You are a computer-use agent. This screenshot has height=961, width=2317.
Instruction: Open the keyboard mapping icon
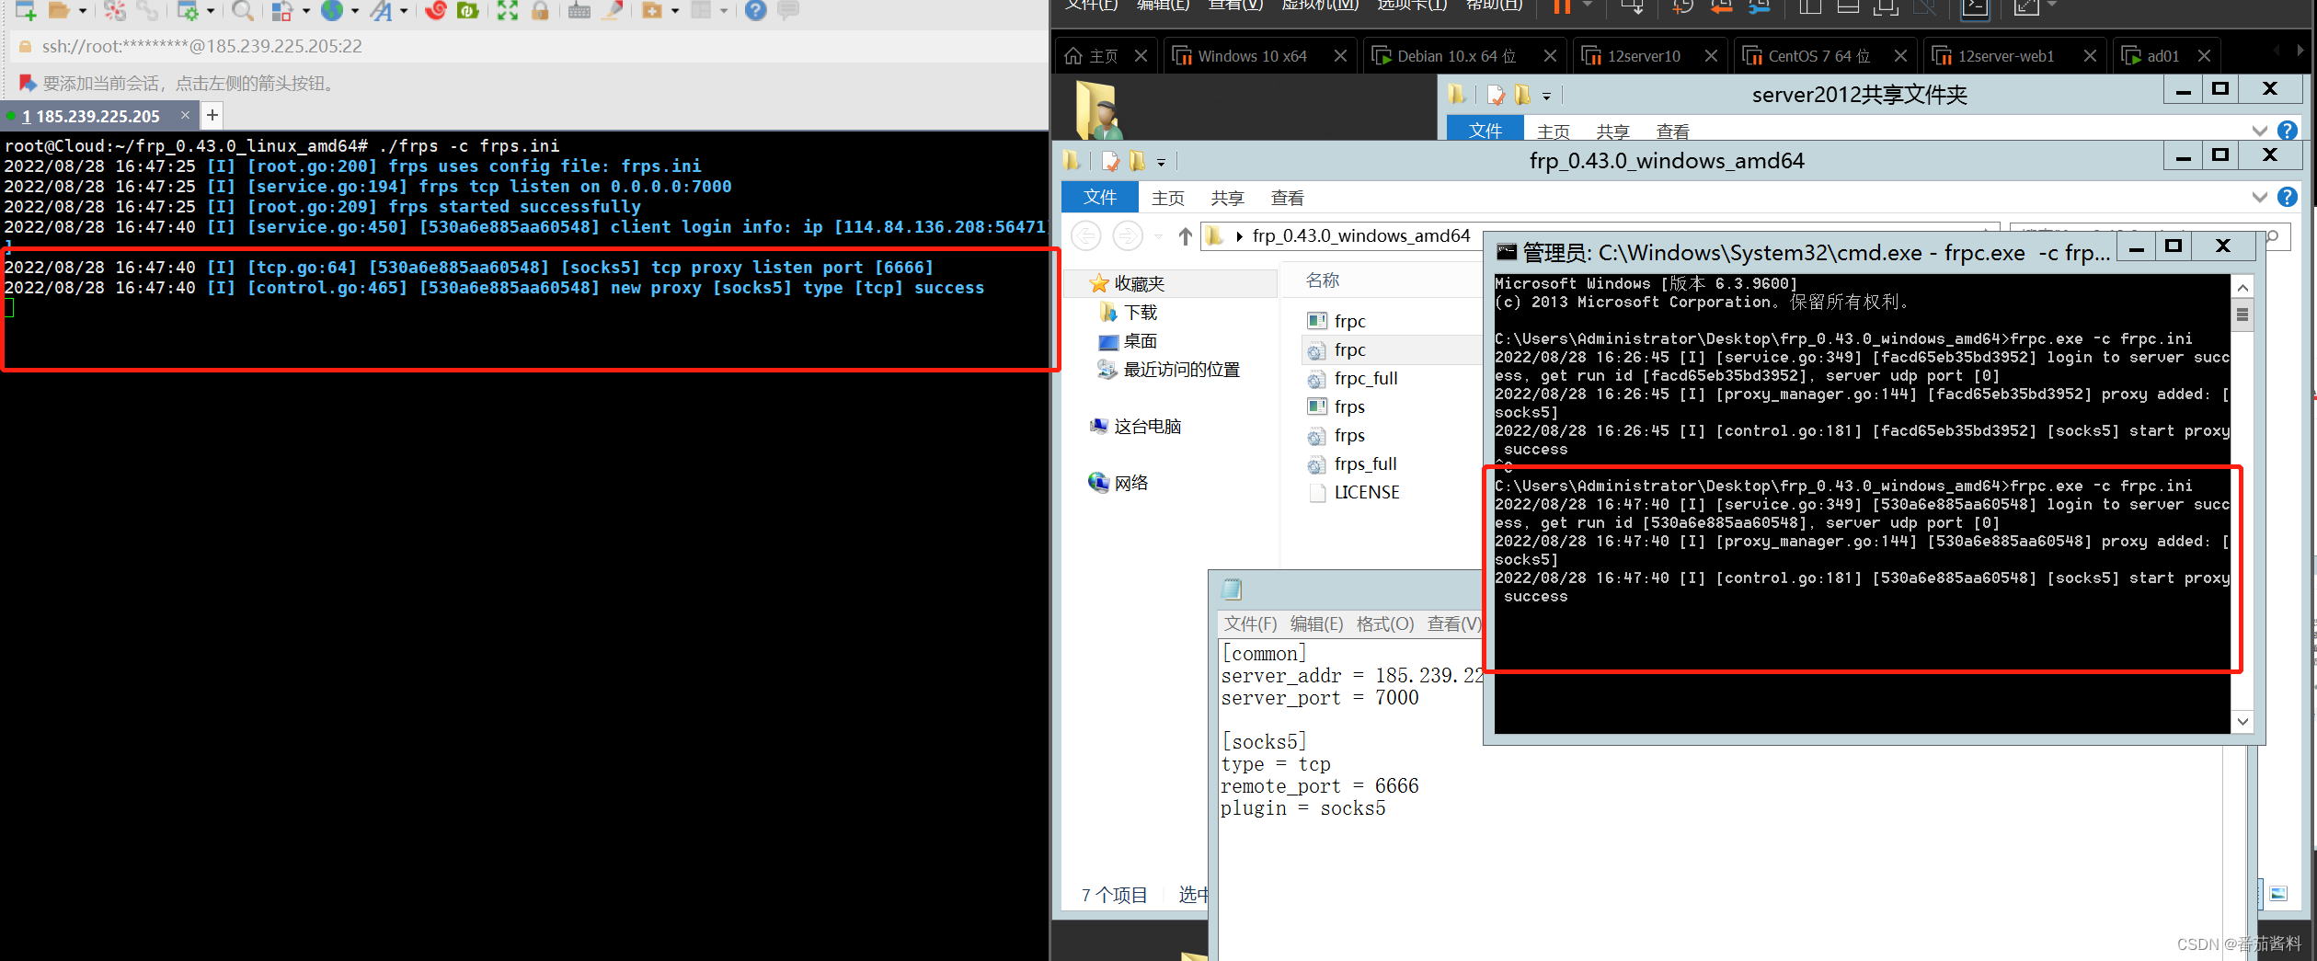(579, 10)
